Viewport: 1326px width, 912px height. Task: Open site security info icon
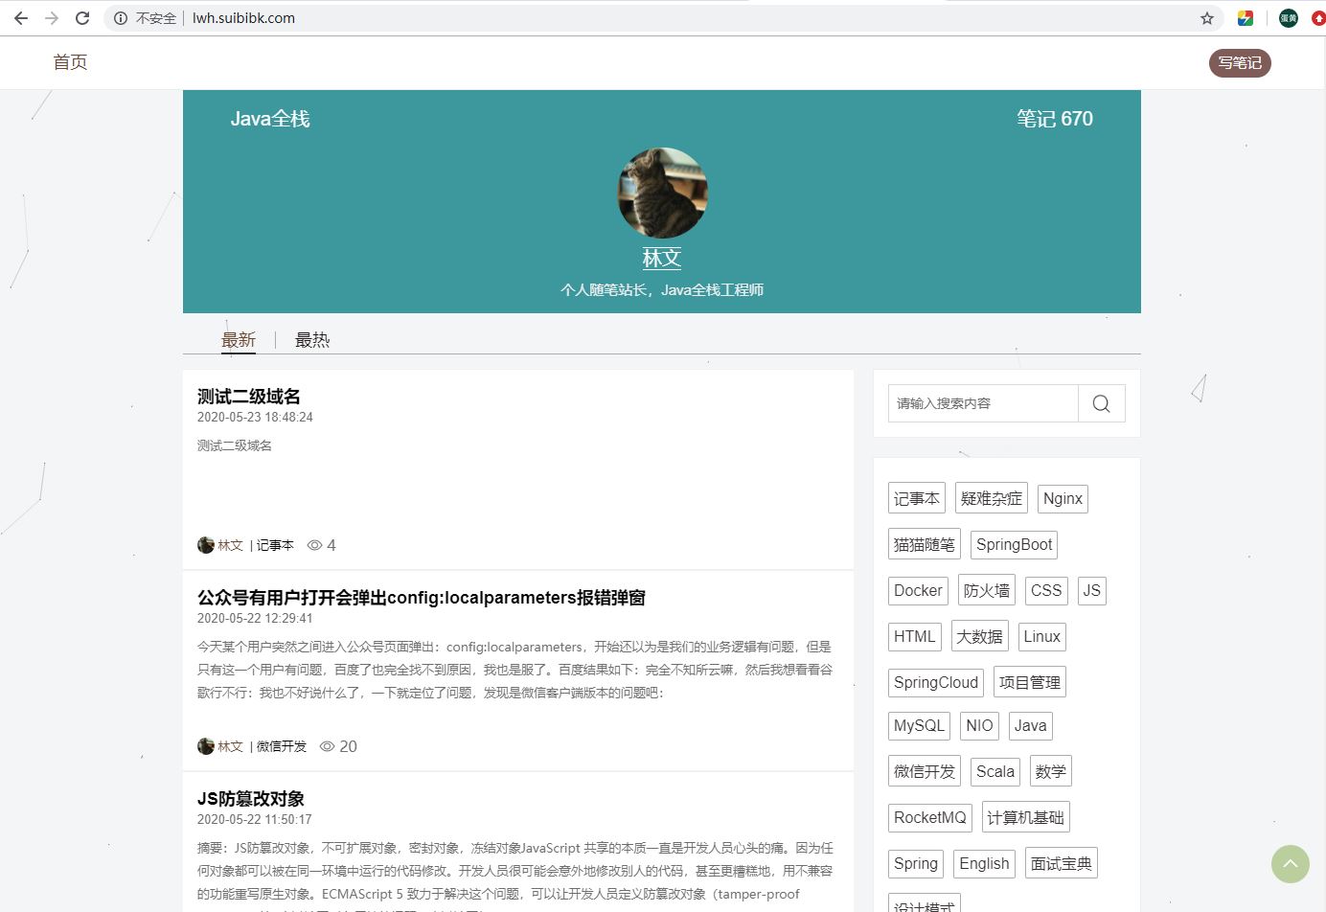tap(121, 18)
